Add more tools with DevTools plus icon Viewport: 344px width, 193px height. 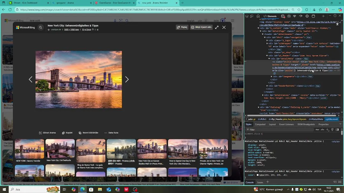coord(323,16)
